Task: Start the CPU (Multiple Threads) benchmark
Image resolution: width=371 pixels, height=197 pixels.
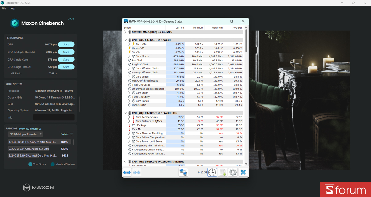Action: tap(66, 52)
